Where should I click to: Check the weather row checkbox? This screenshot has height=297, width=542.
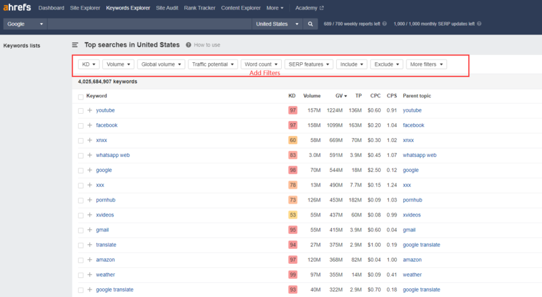click(81, 275)
